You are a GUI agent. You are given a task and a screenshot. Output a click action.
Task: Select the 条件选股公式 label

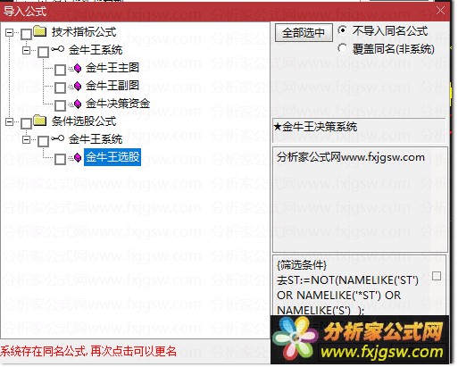[84, 121]
